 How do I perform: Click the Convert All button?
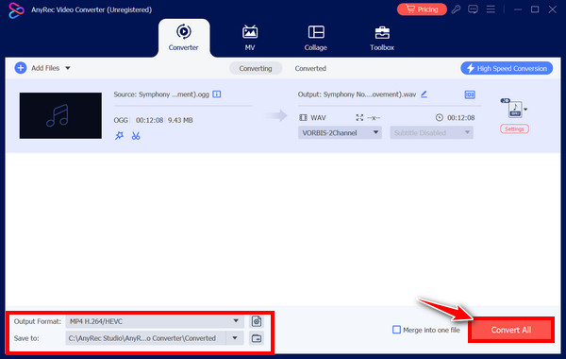tap(511, 330)
